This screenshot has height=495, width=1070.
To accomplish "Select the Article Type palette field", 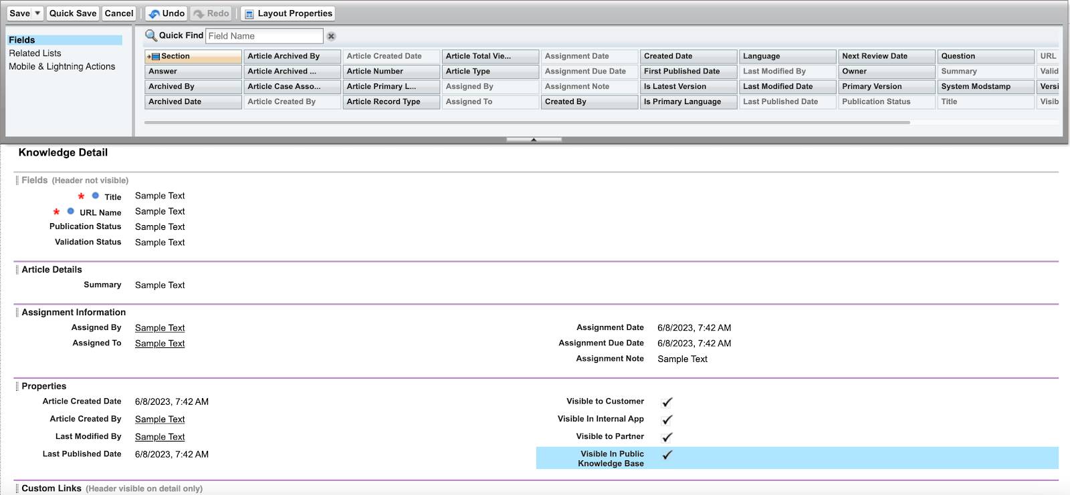I will click(x=490, y=71).
